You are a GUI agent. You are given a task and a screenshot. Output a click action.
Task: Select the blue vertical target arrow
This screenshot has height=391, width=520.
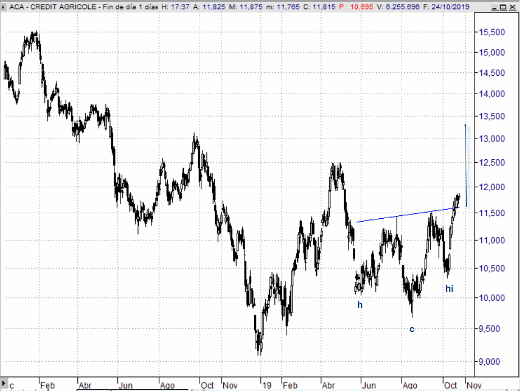pyautogui.click(x=466, y=166)
